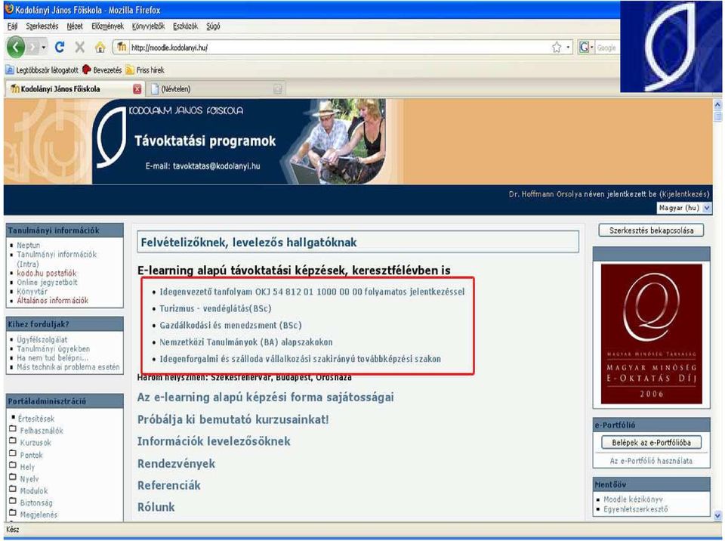The height and width of the screenshot is (541, 725).
Task: Expand the Nyelv admin folder
Action: pyautogui.click(x=13, y=478)
